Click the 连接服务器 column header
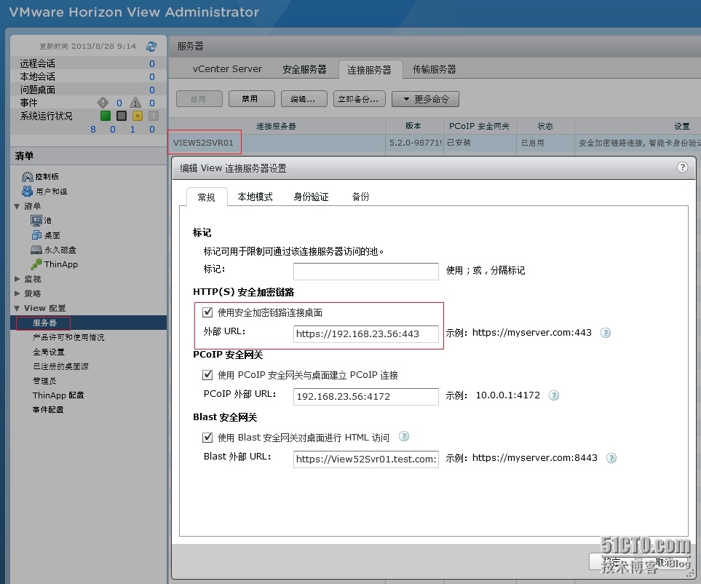 pos(277,126)
